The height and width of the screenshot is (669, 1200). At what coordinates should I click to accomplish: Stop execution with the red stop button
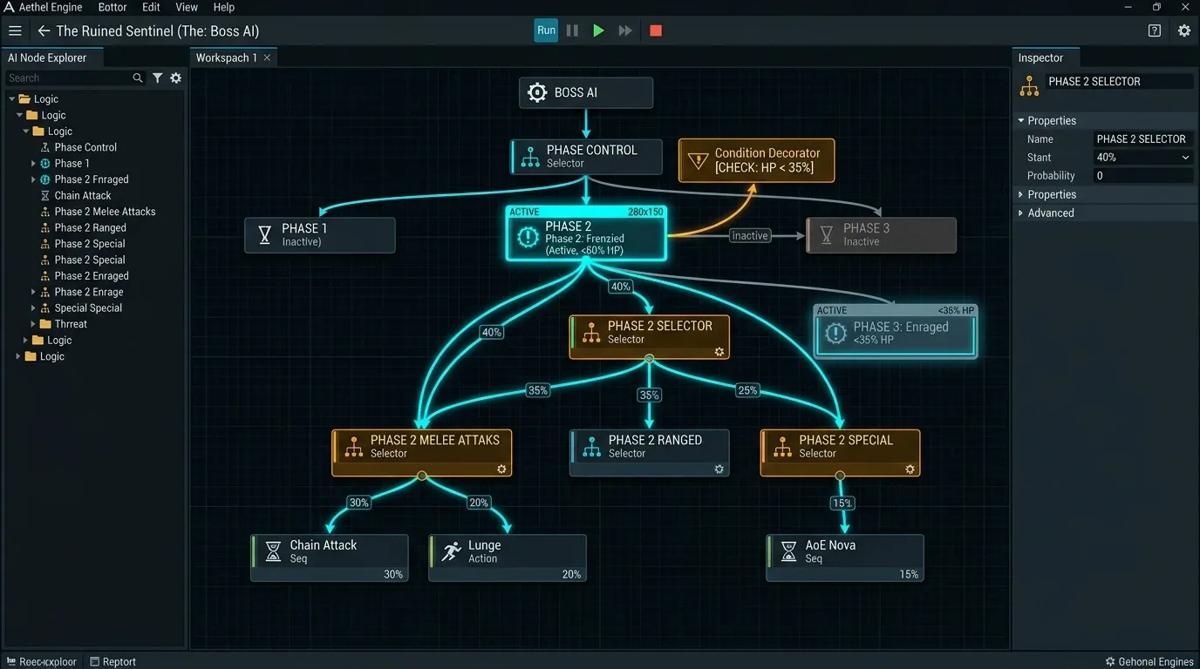[656, 30]
